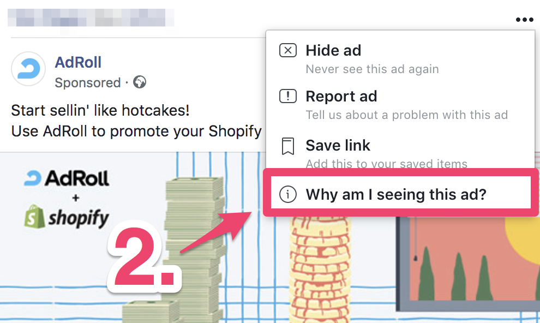Click the stack of cash in the ad image
Image resolution: width=540 pixels, height=323 pixels.
tap(194, 248)
